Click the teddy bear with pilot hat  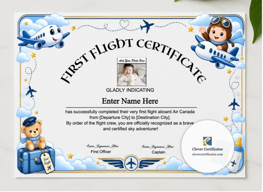[33, 134]
